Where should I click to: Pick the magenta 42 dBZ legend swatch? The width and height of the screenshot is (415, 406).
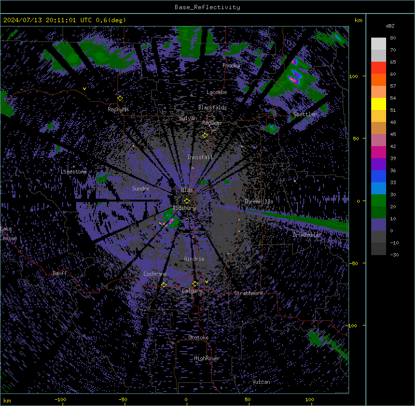pos(378,152)
